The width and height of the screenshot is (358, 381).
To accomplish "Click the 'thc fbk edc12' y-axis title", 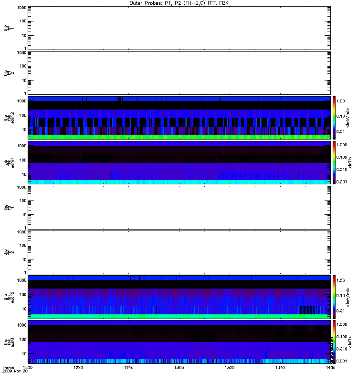I will pos(9,297).
